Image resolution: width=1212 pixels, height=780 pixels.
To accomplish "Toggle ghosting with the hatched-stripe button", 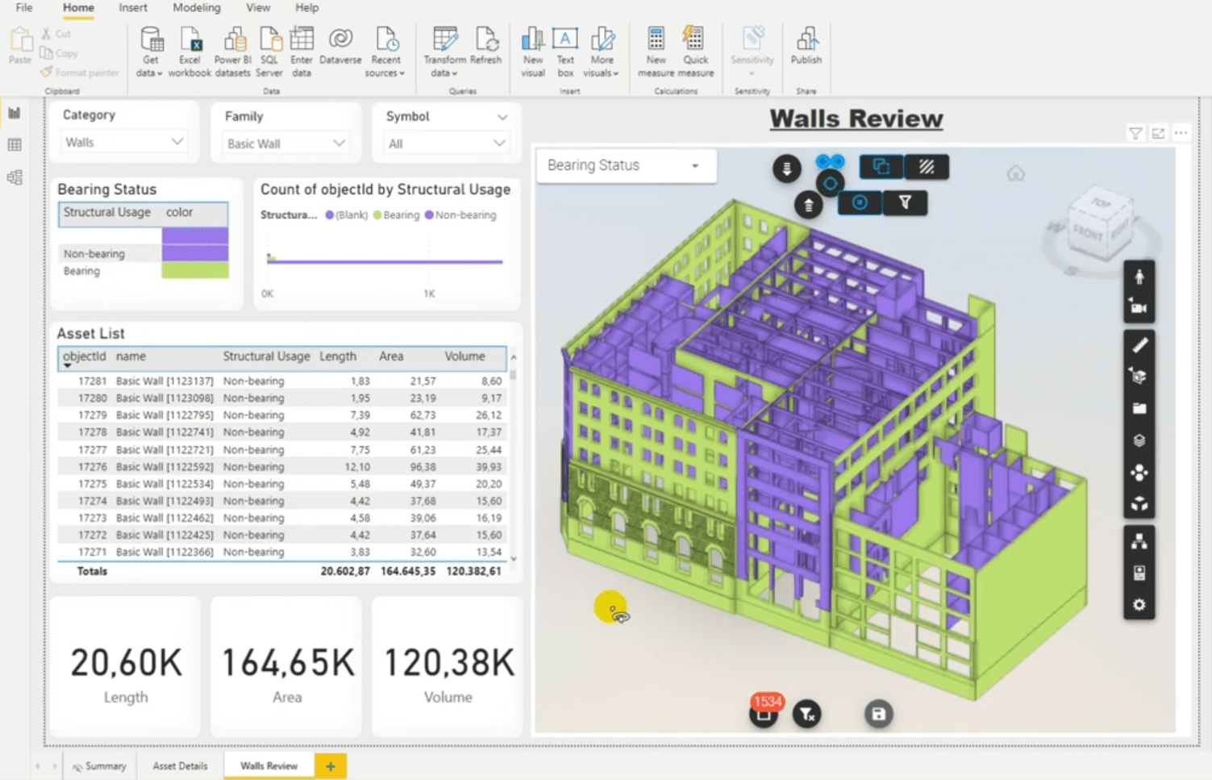I will tap(927, 167).
